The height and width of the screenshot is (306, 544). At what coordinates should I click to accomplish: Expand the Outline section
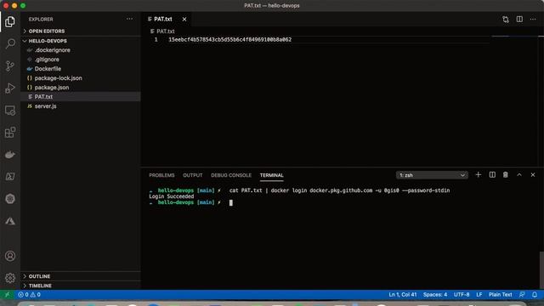81,276
